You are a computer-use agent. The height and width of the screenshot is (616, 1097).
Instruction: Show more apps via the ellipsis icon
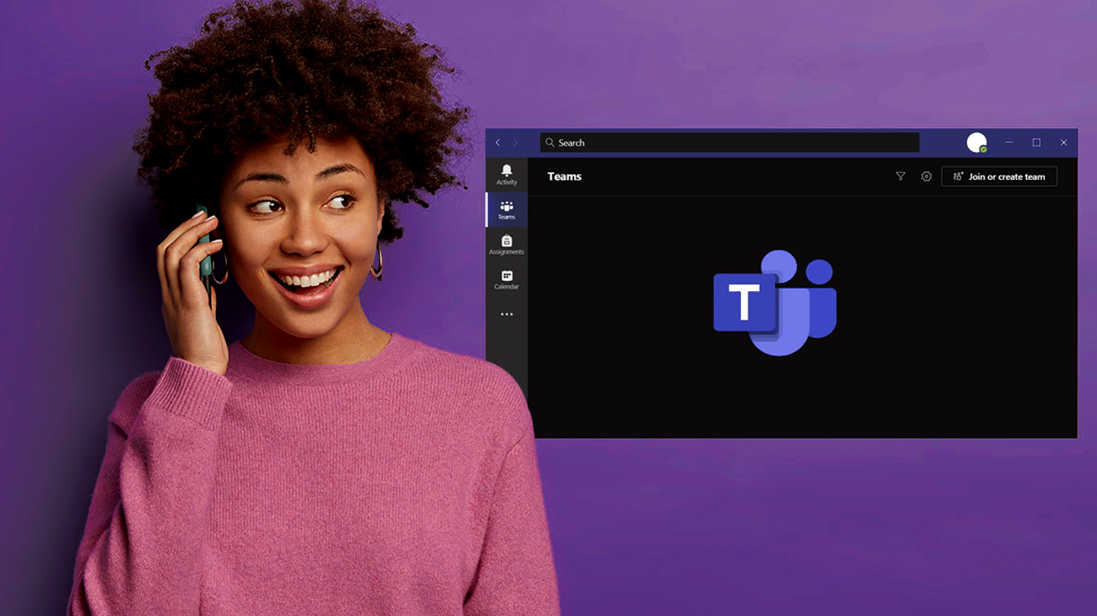coord(506,314)
